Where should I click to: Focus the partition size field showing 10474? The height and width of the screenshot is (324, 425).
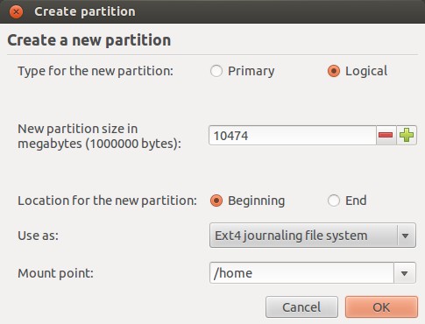293,135
